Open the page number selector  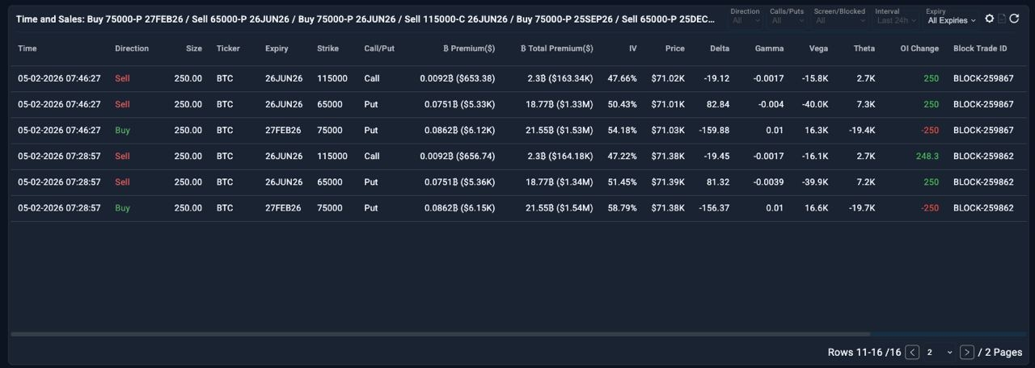[x=939, y=352]
